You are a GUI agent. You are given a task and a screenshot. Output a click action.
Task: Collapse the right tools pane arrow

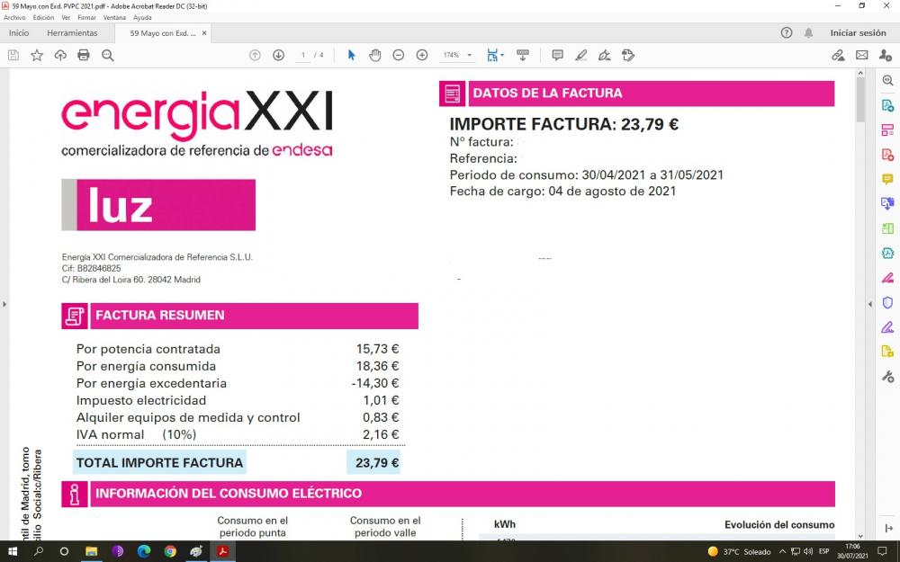(870, 304)
